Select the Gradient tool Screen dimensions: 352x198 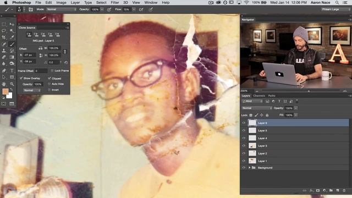[x=12, y=57]
